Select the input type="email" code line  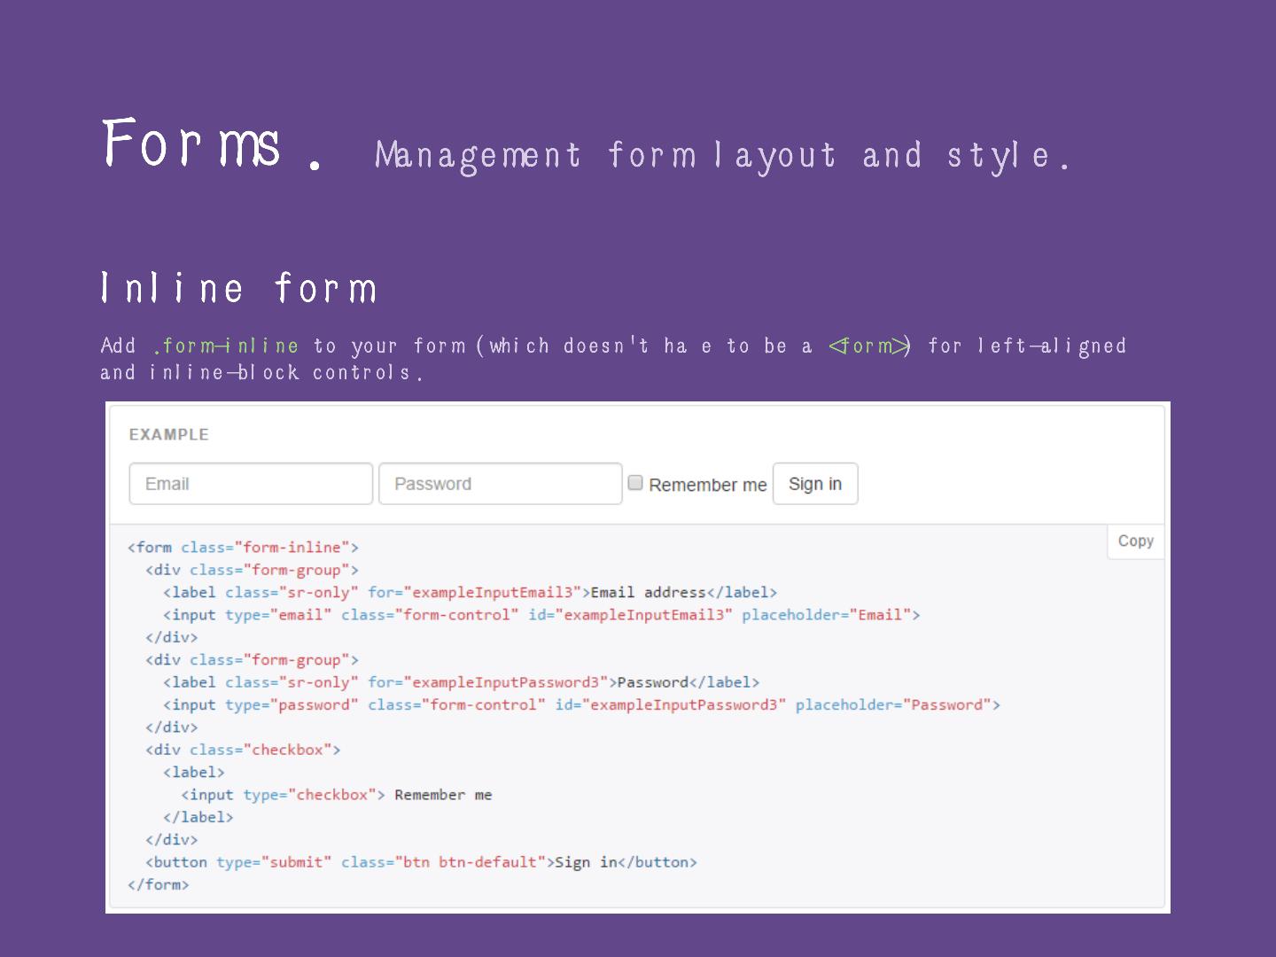[x=541, y=615]
